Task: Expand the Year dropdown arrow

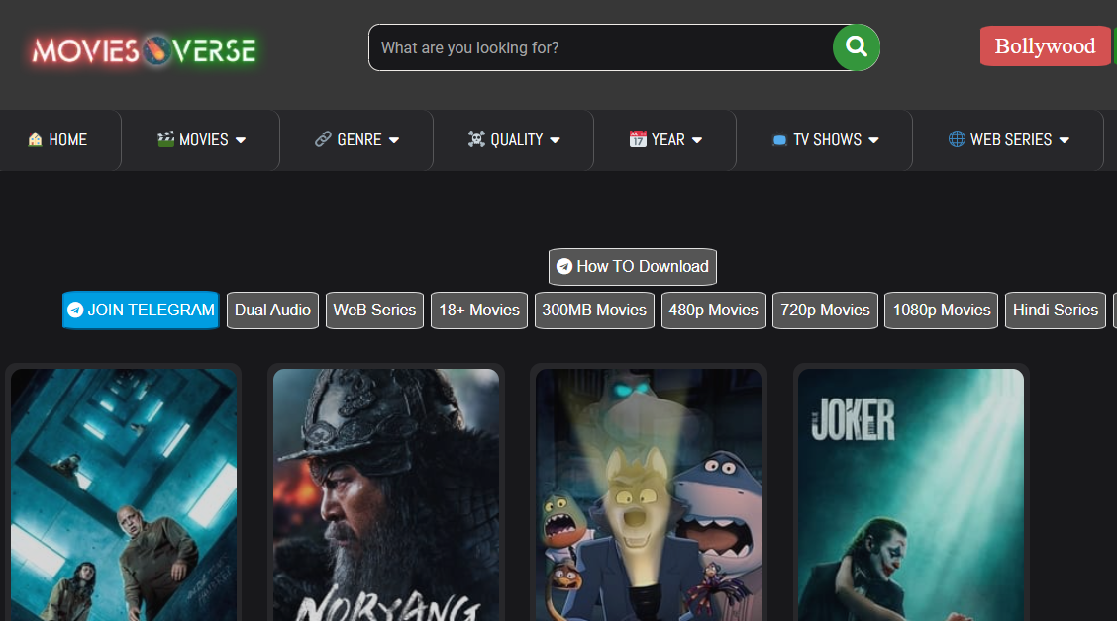Action: (x=697, y=140)
